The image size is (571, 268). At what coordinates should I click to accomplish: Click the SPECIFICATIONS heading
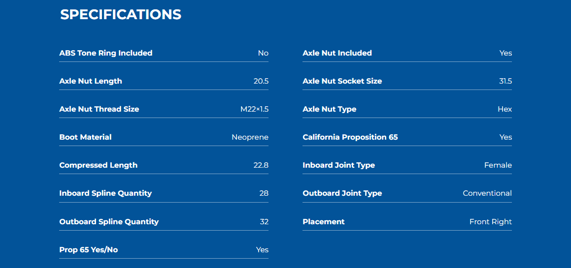click(x=121, y=15)
